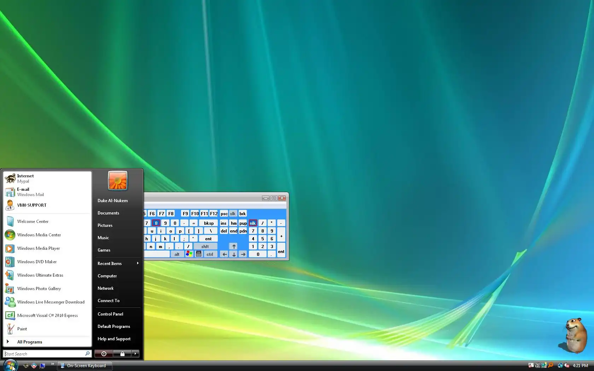
Task: Open Help and Support
Action: 118,339
